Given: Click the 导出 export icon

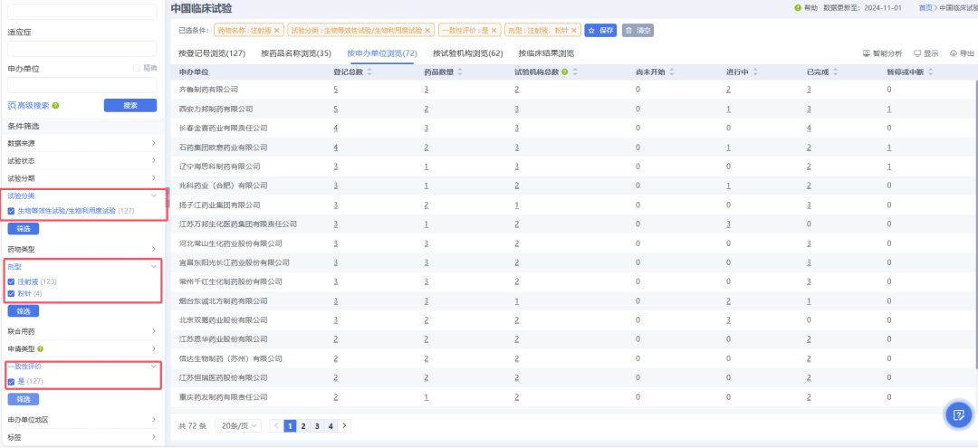Looking at the screenshot, I should pyautogui.click(x=954, y=53).
